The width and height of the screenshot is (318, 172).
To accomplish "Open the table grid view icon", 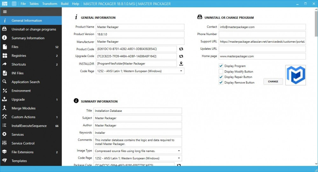I will (x=14, y=4).
